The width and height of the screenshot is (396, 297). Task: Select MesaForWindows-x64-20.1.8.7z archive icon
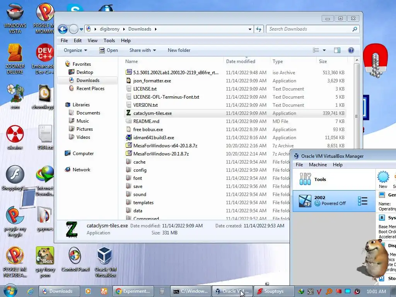pyautogui.click(x=129, y=145)
